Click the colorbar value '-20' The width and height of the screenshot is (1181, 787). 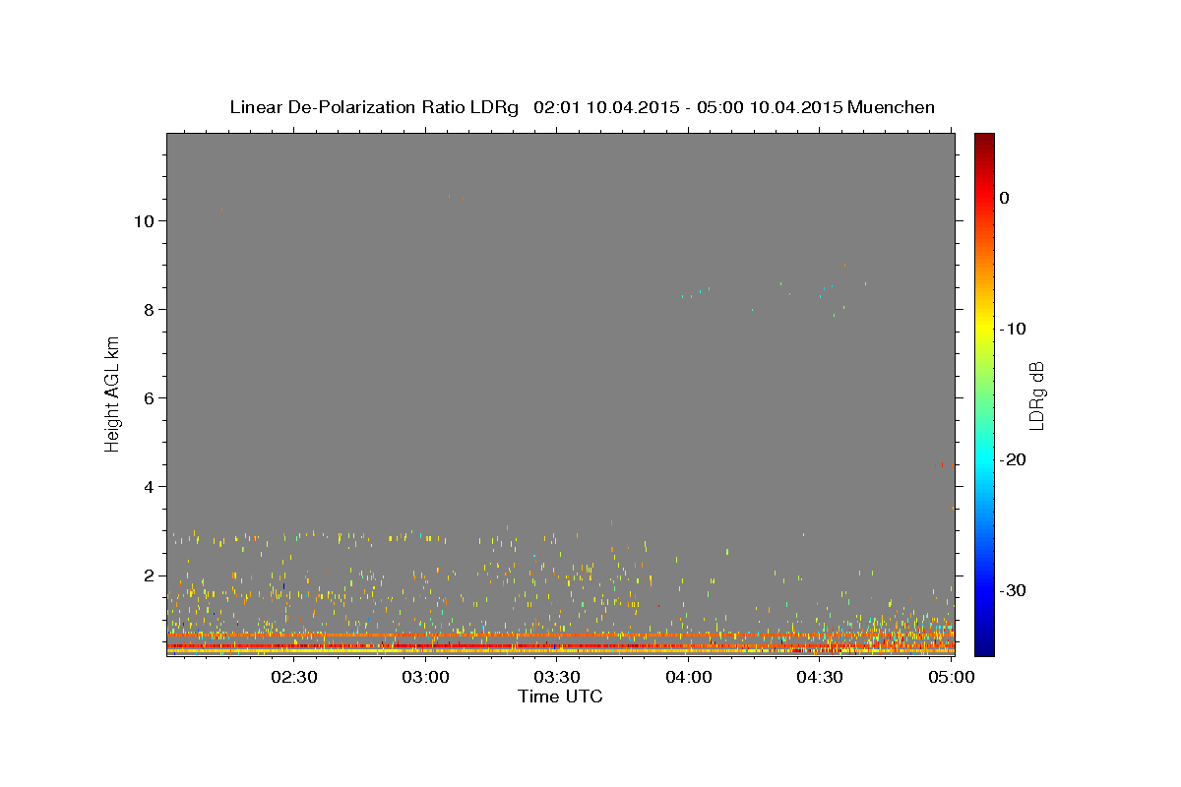tap(1014, 459)
